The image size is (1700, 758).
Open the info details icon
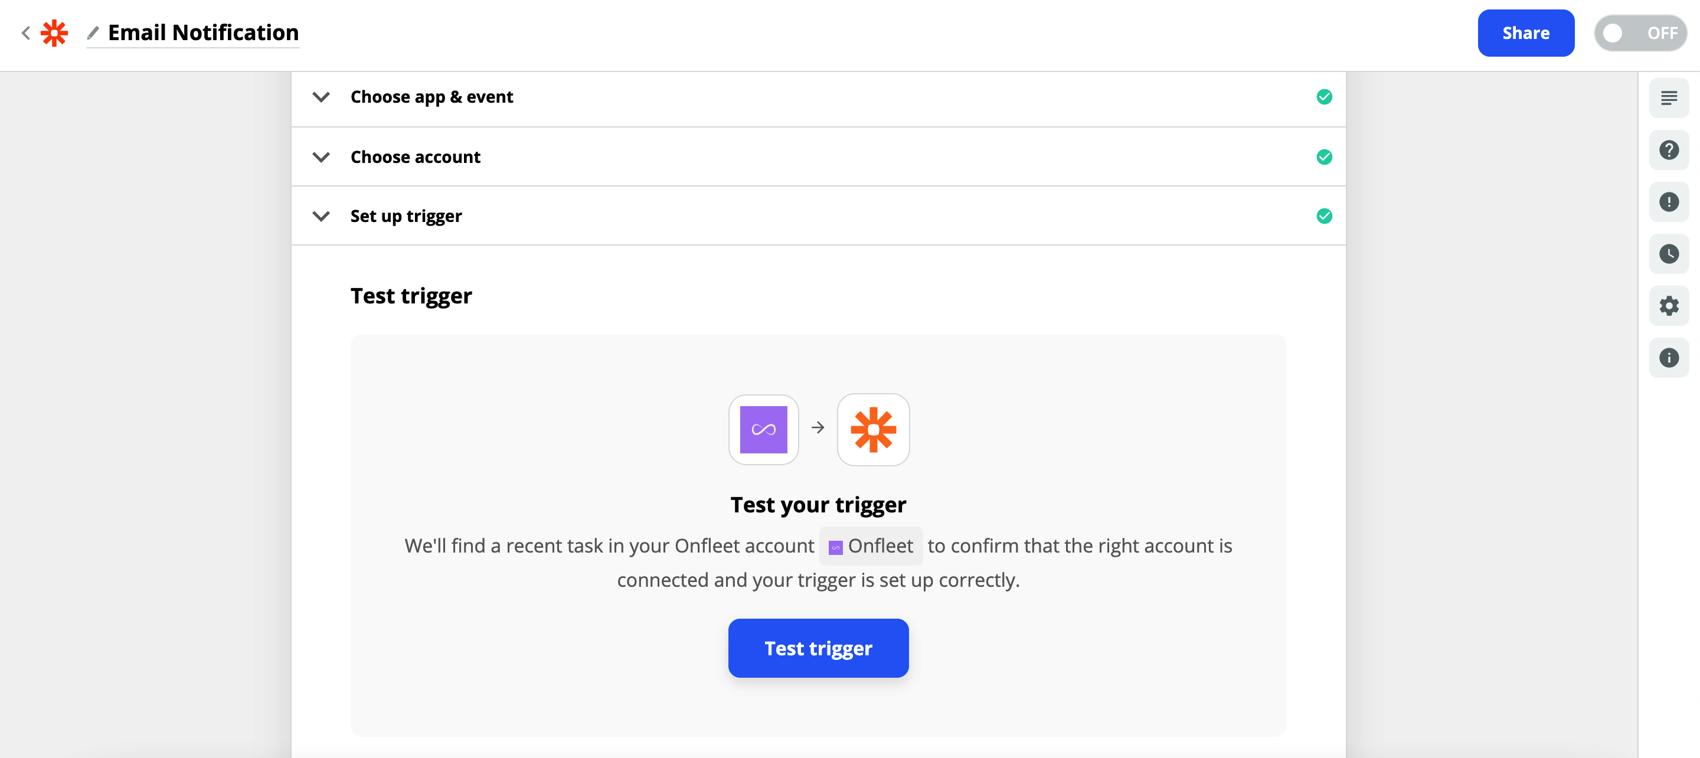pos(1668,358)
